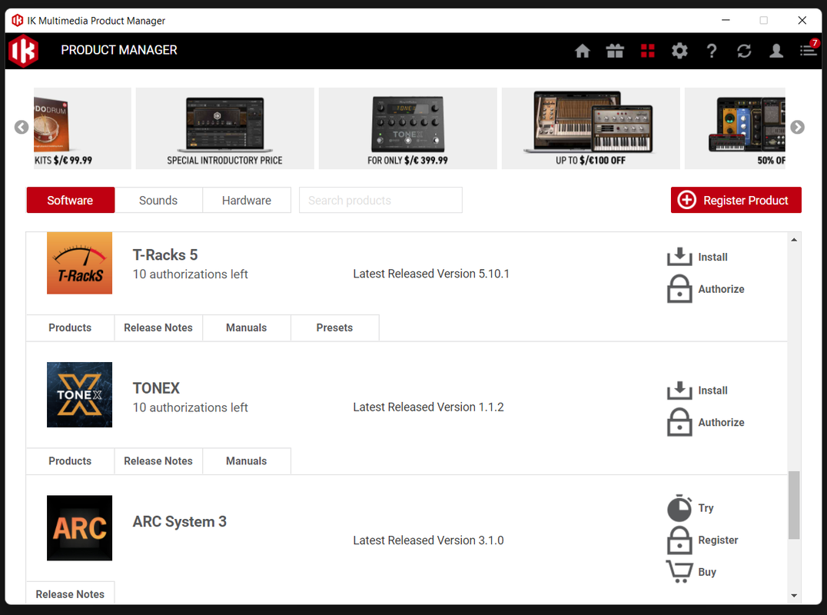Click T-Racks 5 '10 authorizations left' text
This screenshot has height=615, width=827.
pos(190,274)
